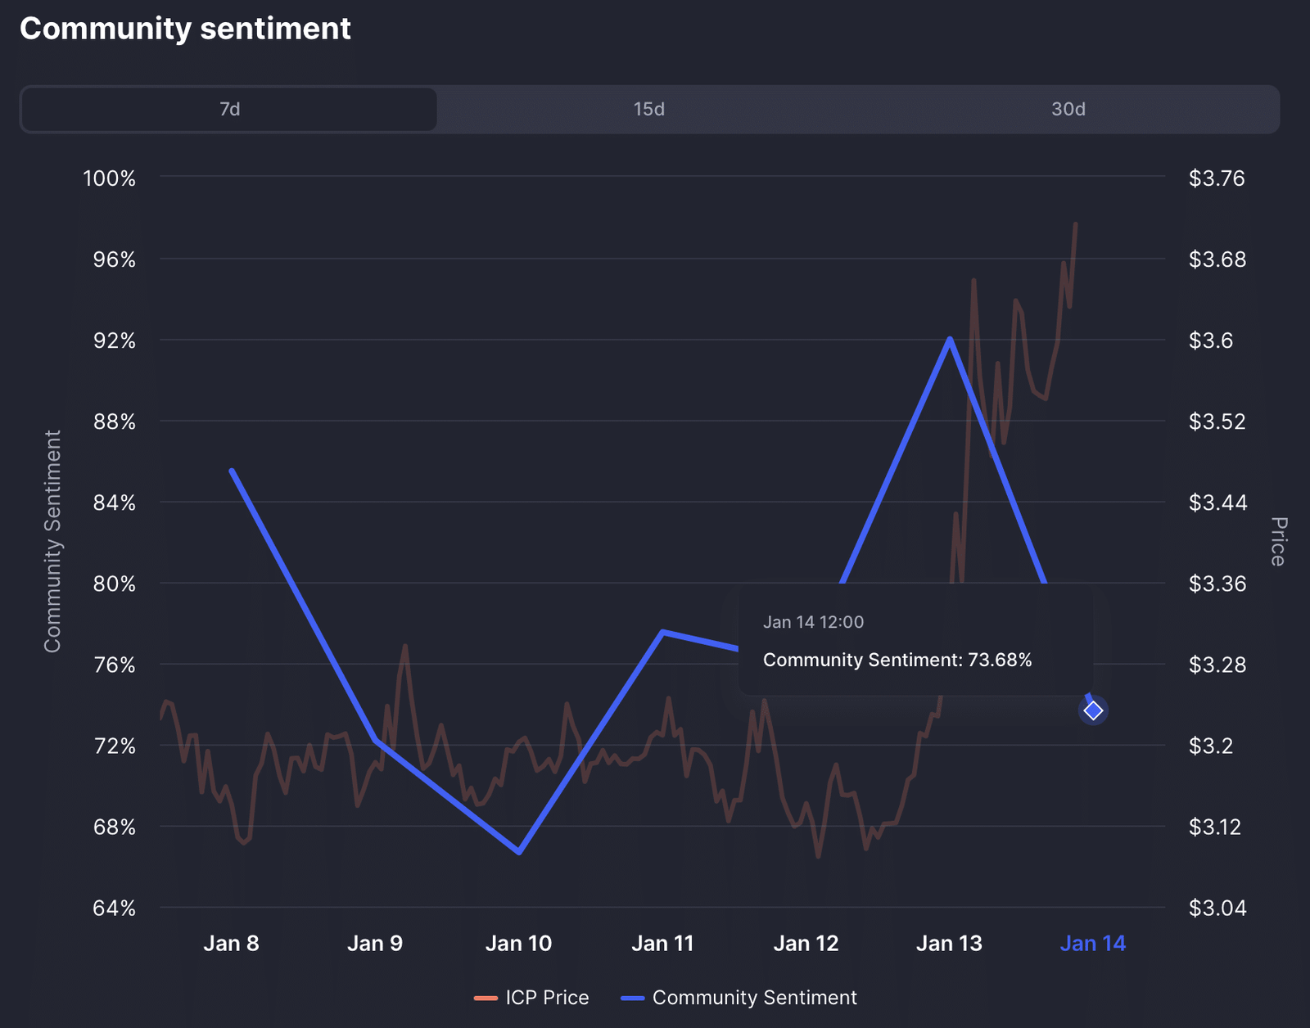1310x1028 pixels.
Task: Click the sentiment line's starting point on Jan 8
Action: click(232, 471)
